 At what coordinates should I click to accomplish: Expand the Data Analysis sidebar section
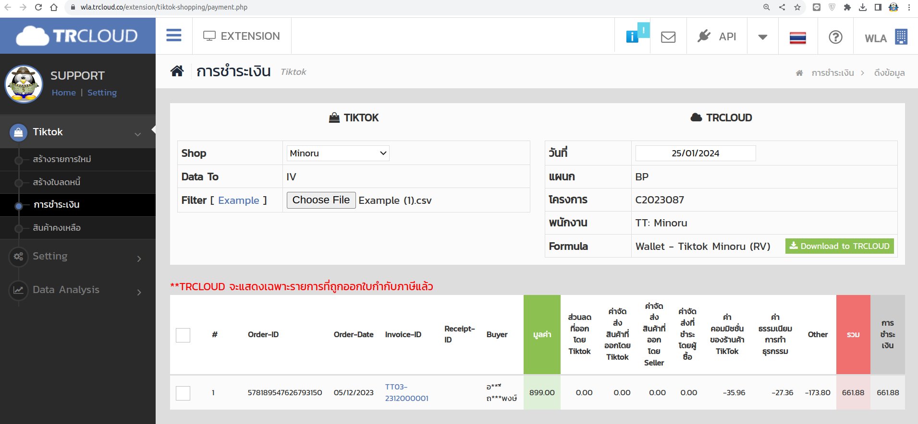coord(78,290)
